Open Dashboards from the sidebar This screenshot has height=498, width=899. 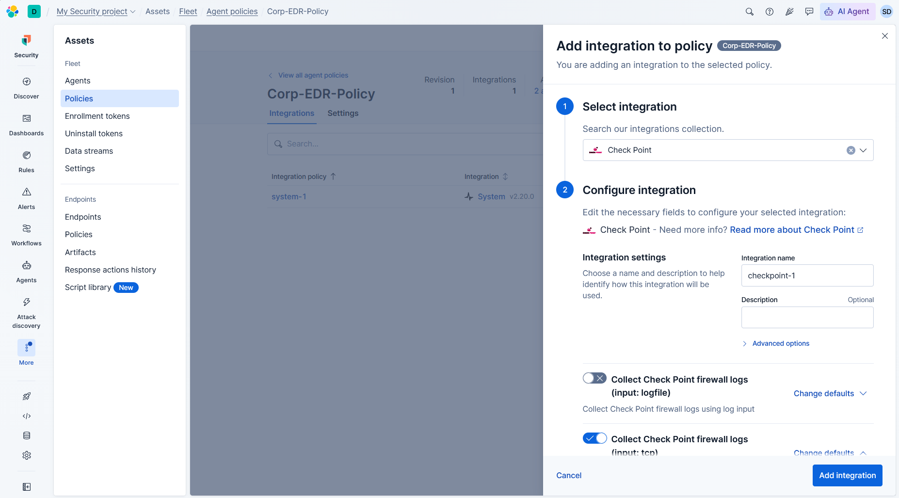click(x=27, y=125)
